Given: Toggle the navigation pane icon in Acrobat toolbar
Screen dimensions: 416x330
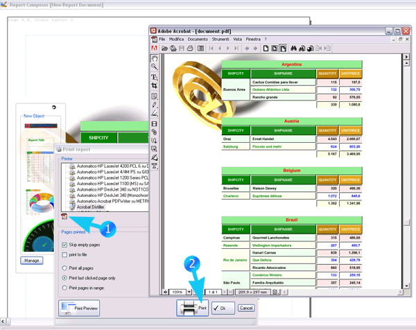Looking at the screenshot, I should [x=201, y=49].
